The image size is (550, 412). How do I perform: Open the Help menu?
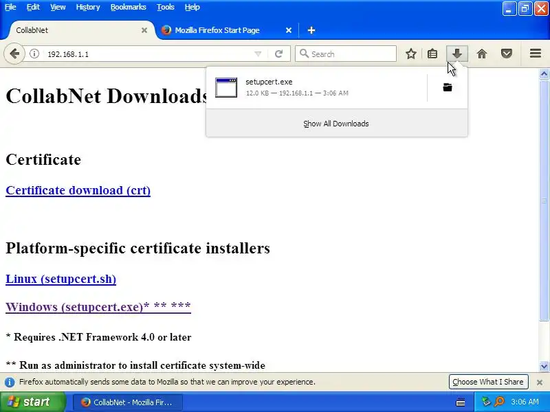(192, 7)
